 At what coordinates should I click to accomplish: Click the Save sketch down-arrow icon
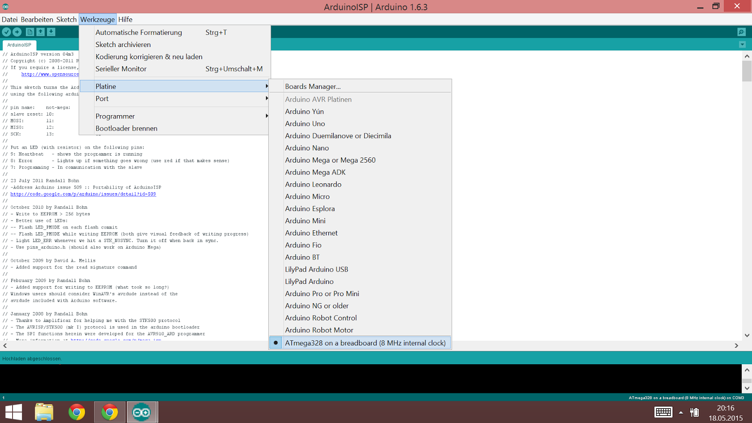(51, 32)
